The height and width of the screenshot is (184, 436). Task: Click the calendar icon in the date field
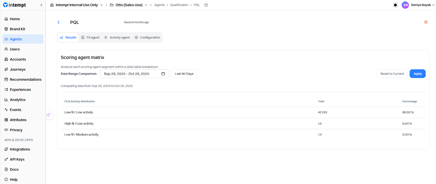(x=163, y=74)
